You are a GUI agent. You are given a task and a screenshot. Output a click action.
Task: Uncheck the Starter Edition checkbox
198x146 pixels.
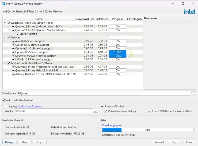(x=18, y=34)
